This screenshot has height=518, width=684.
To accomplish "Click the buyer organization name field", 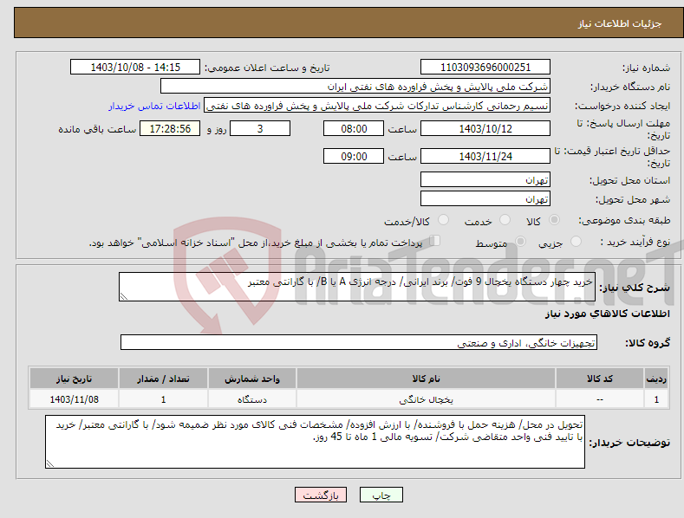I will coord(355,87).
